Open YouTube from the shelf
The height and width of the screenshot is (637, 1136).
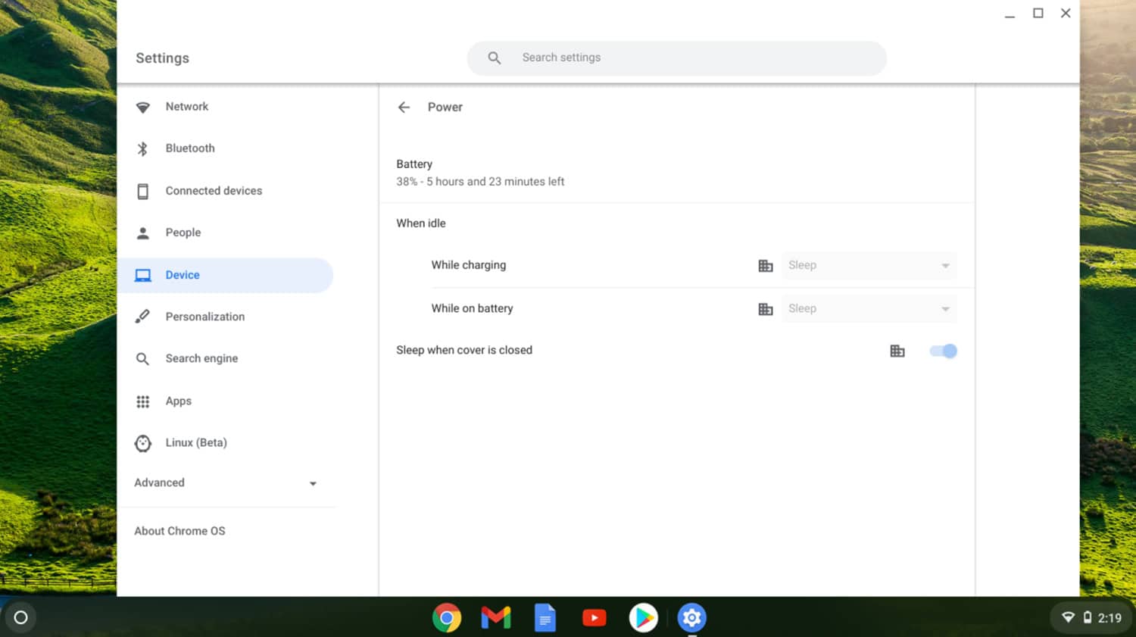(595, 618)
